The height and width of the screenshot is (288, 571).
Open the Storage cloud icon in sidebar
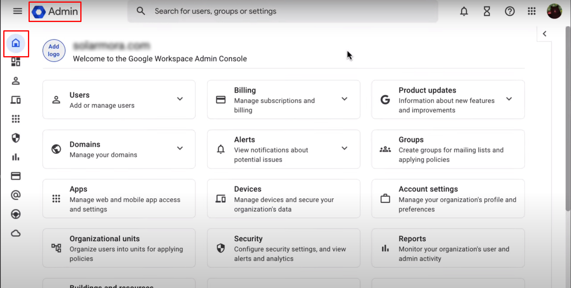(16, 233)
